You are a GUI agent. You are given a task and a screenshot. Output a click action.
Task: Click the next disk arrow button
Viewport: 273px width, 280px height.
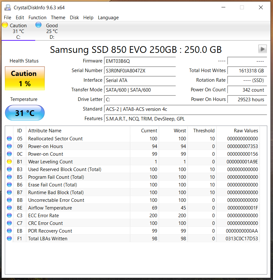pos(262,49)
